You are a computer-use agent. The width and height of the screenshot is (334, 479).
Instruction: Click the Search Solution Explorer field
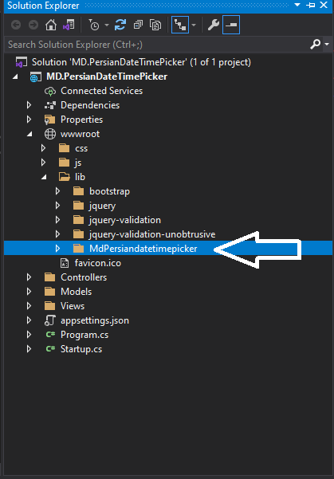[157, 45]
